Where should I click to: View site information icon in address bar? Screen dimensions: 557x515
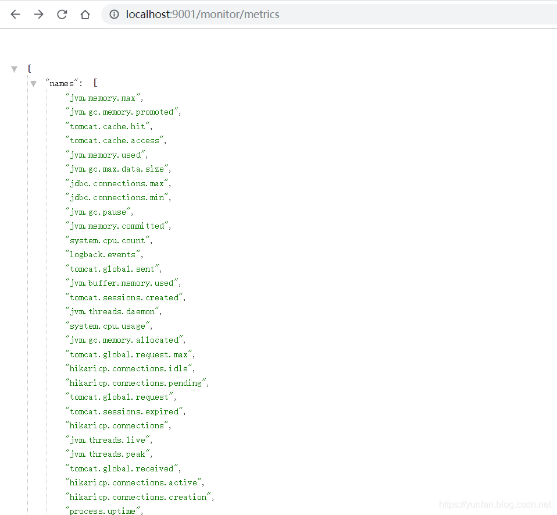(x=114, y=14)
